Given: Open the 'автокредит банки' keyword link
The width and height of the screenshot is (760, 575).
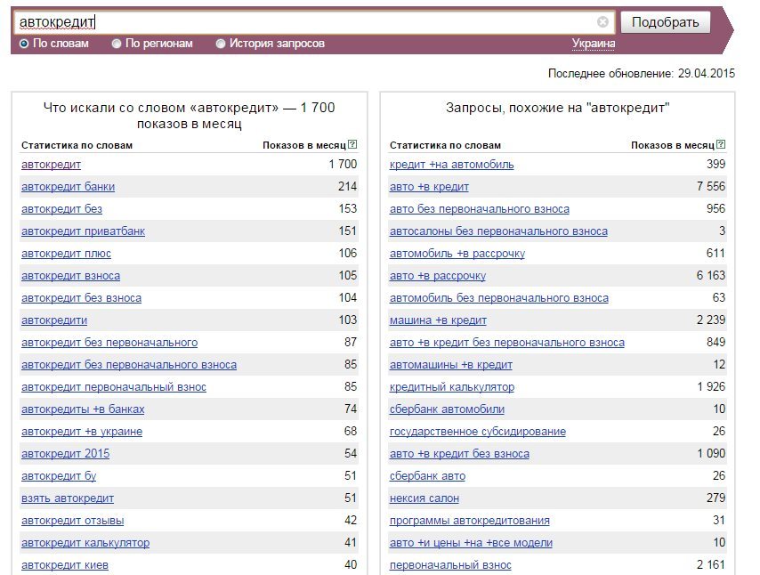Looking at the screenshot, I should [68, 187].
